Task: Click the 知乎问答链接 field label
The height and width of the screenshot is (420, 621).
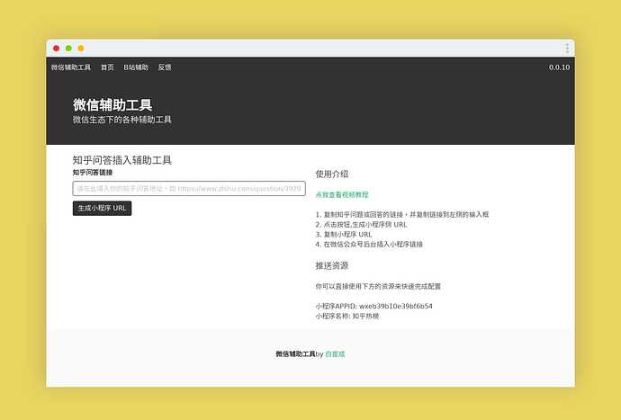Action: click(x=93, y=172)
